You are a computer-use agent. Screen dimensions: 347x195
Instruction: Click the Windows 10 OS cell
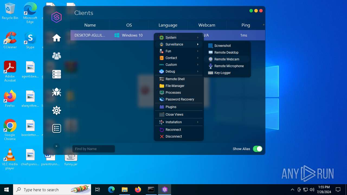tap(128, 35)
